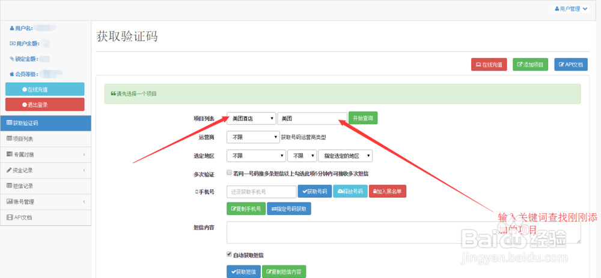Click the paperclip icon beside 锁定金额
Viewport: 601px width, 278px height.
pos(12,59)
